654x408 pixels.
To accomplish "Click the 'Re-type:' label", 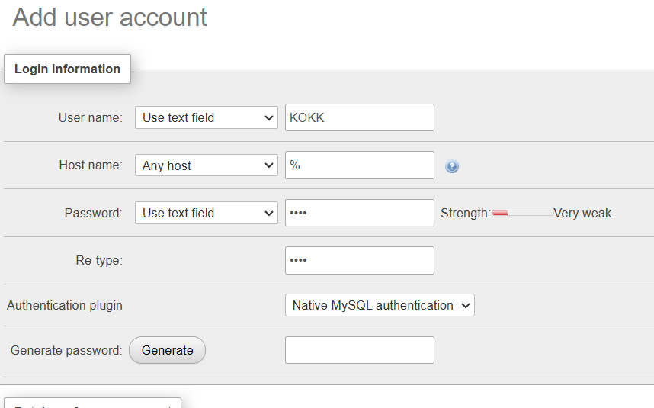I will [x=97, y=260].
